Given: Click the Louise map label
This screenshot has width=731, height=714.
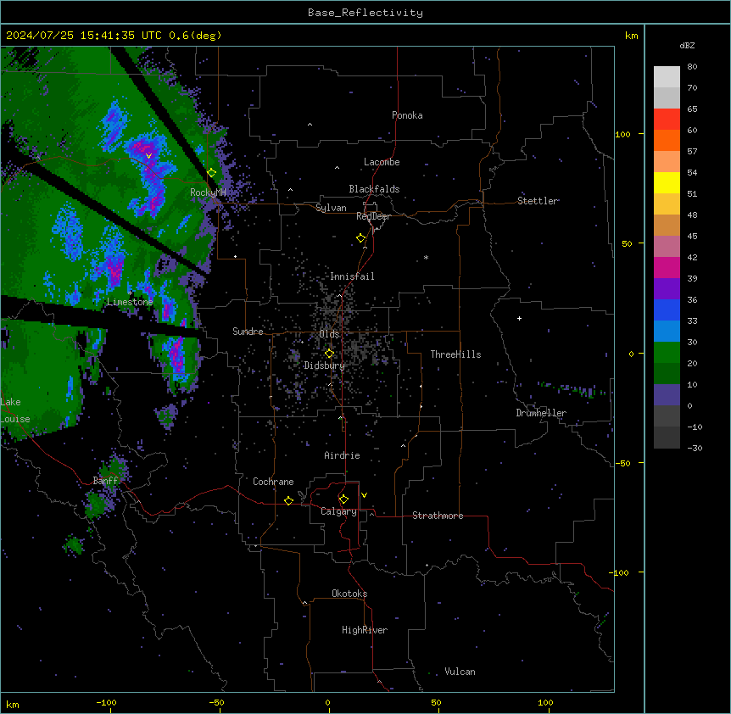Looking at the screenshot, I should (x=15, y=419).
